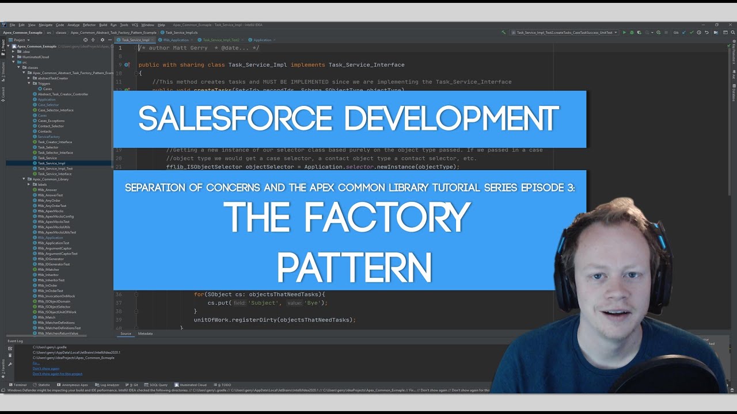Open the Terminal tool window
This screenshot has height=414, width=737.
tap(18, 385)
